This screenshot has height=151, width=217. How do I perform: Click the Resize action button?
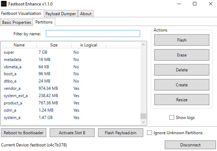182,100
